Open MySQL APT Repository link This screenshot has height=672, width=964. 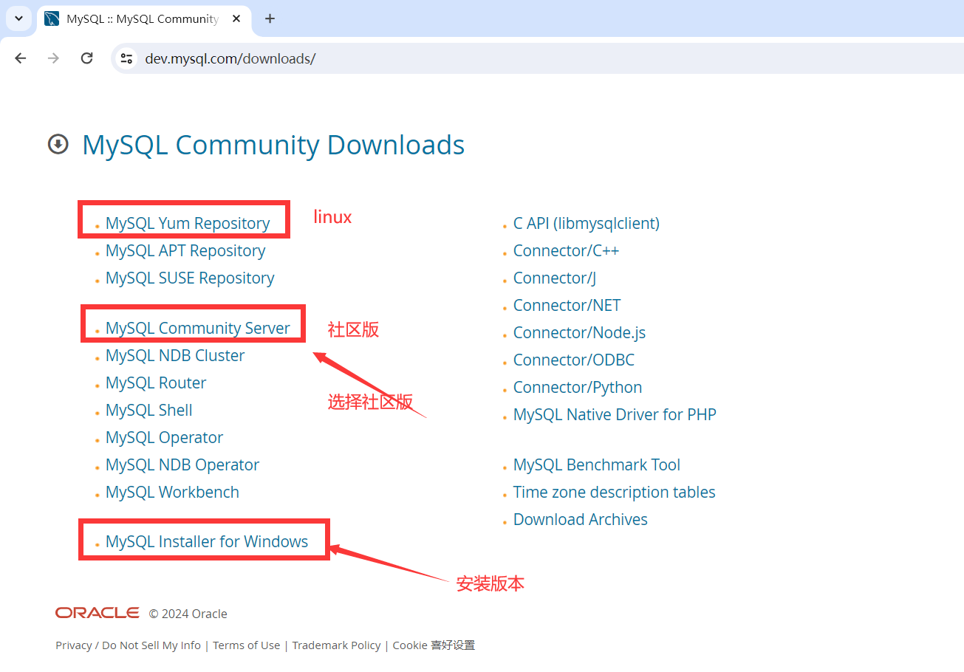coord(185,250)
